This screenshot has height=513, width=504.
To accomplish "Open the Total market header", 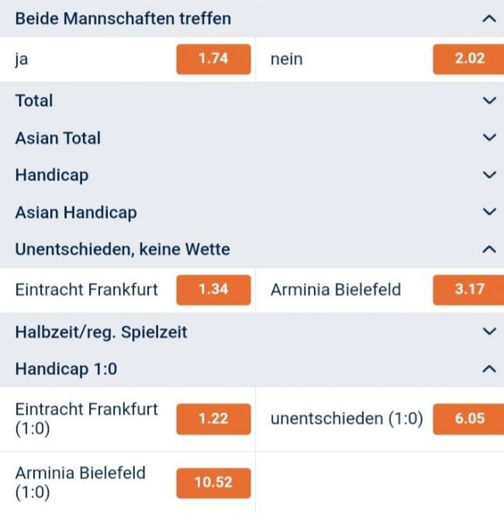I will click(x=34, y=101).
